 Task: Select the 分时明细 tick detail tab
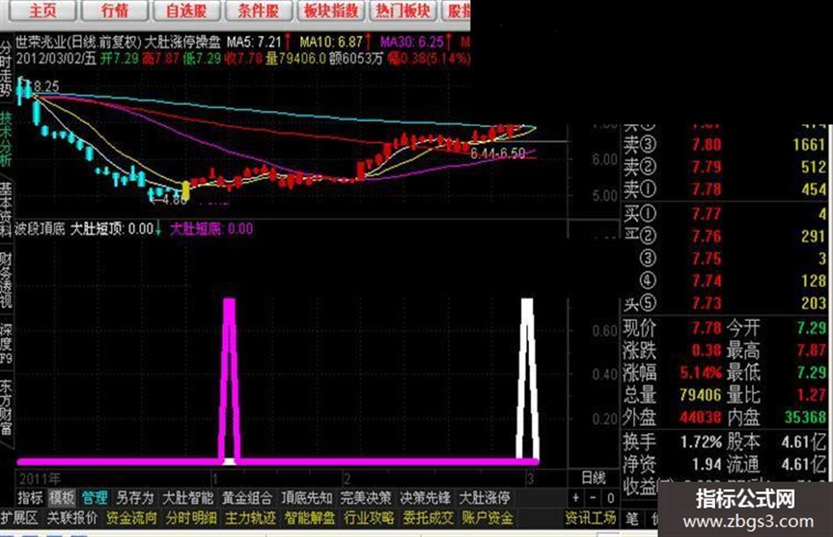point(190,518)
